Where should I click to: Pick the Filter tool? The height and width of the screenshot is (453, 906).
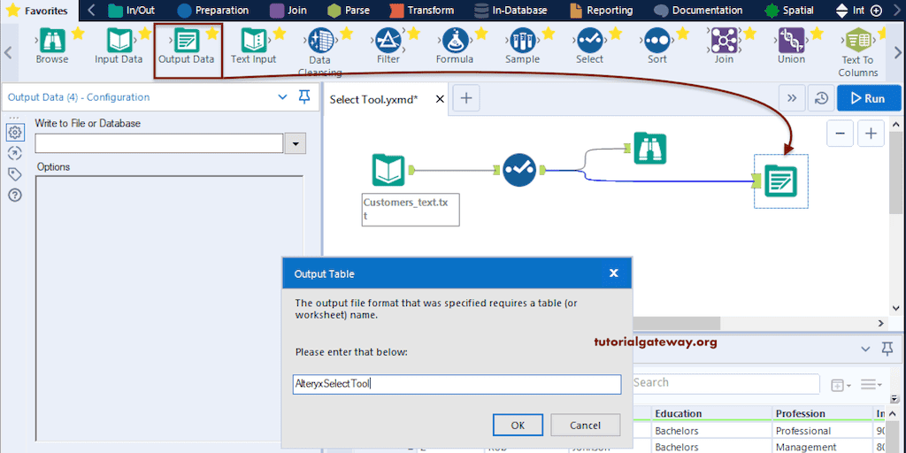pos(388,45)
